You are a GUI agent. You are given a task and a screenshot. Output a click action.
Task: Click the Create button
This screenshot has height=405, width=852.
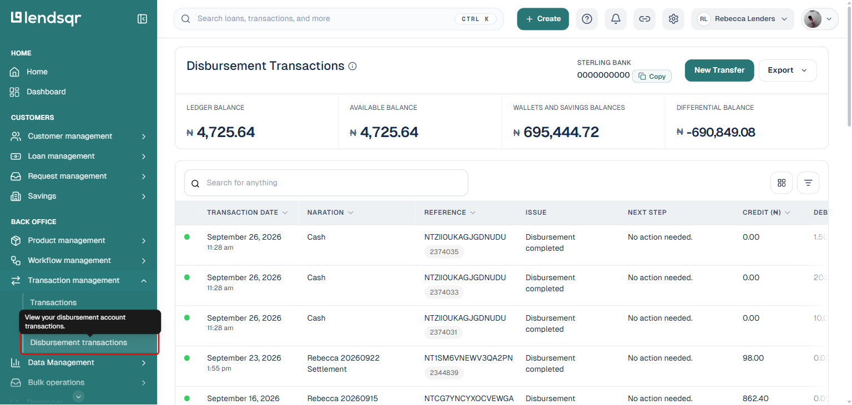click(543, 19)
